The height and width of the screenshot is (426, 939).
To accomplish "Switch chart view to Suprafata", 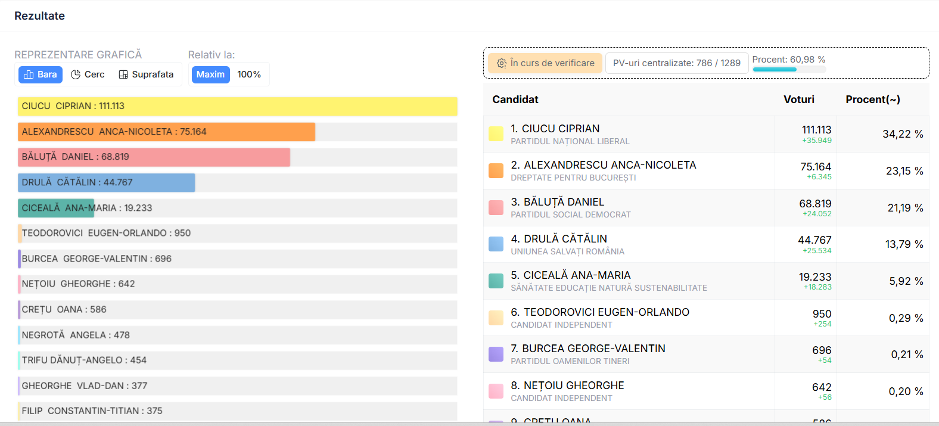I will 146,74.
